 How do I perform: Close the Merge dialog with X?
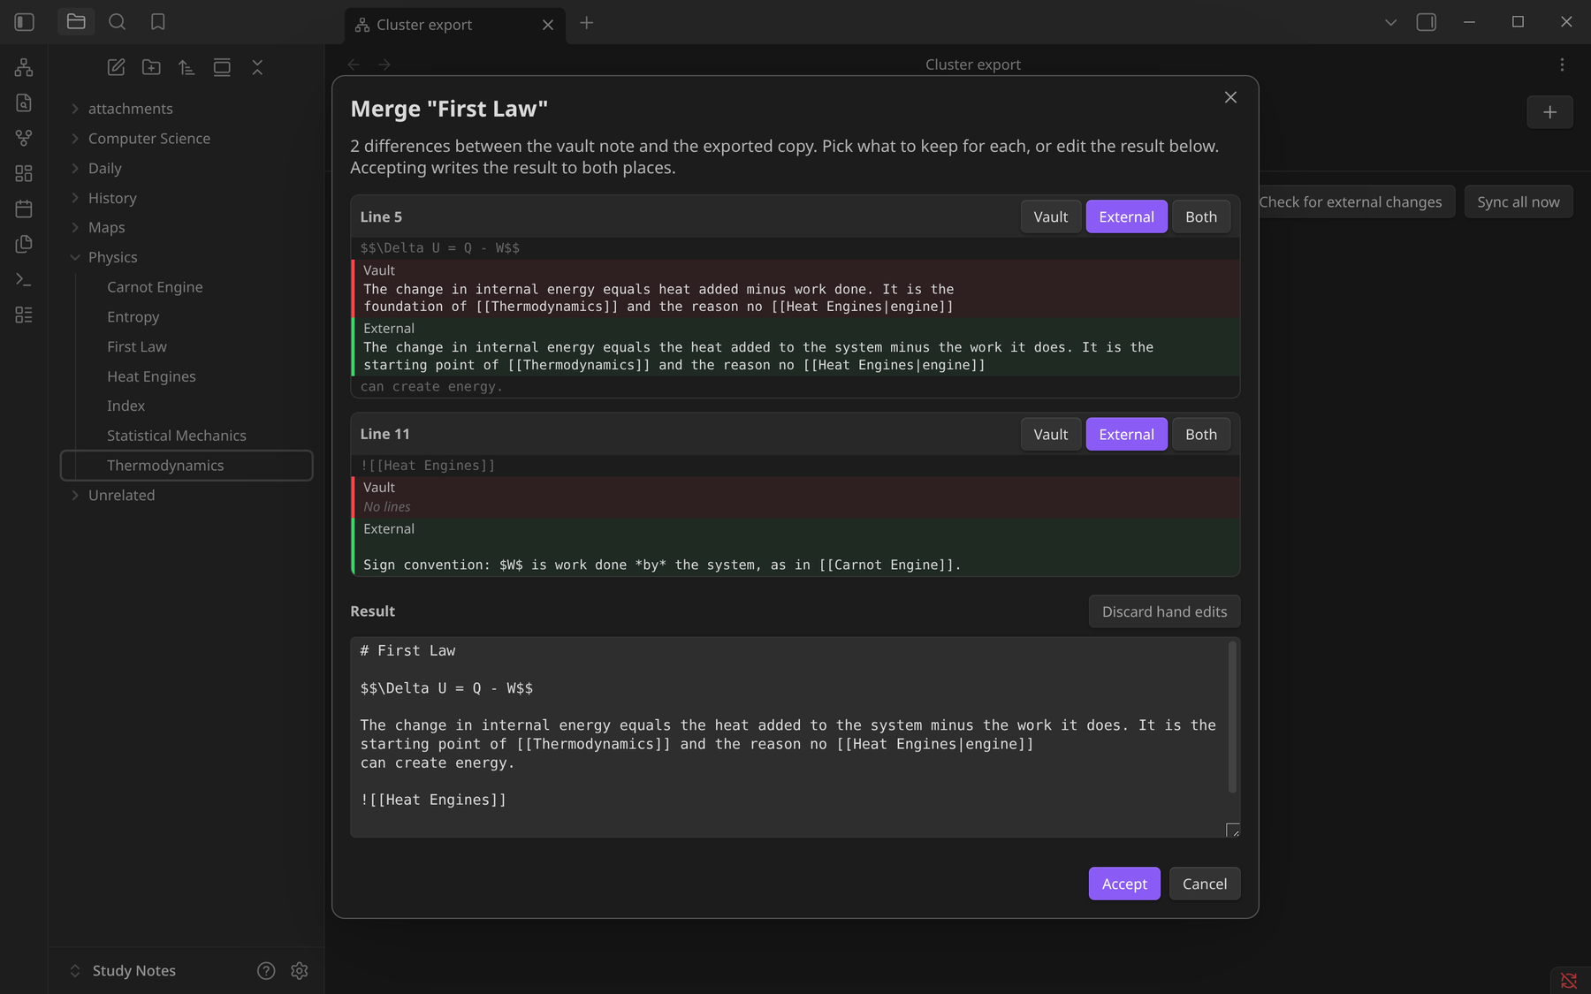(1230, 97)
